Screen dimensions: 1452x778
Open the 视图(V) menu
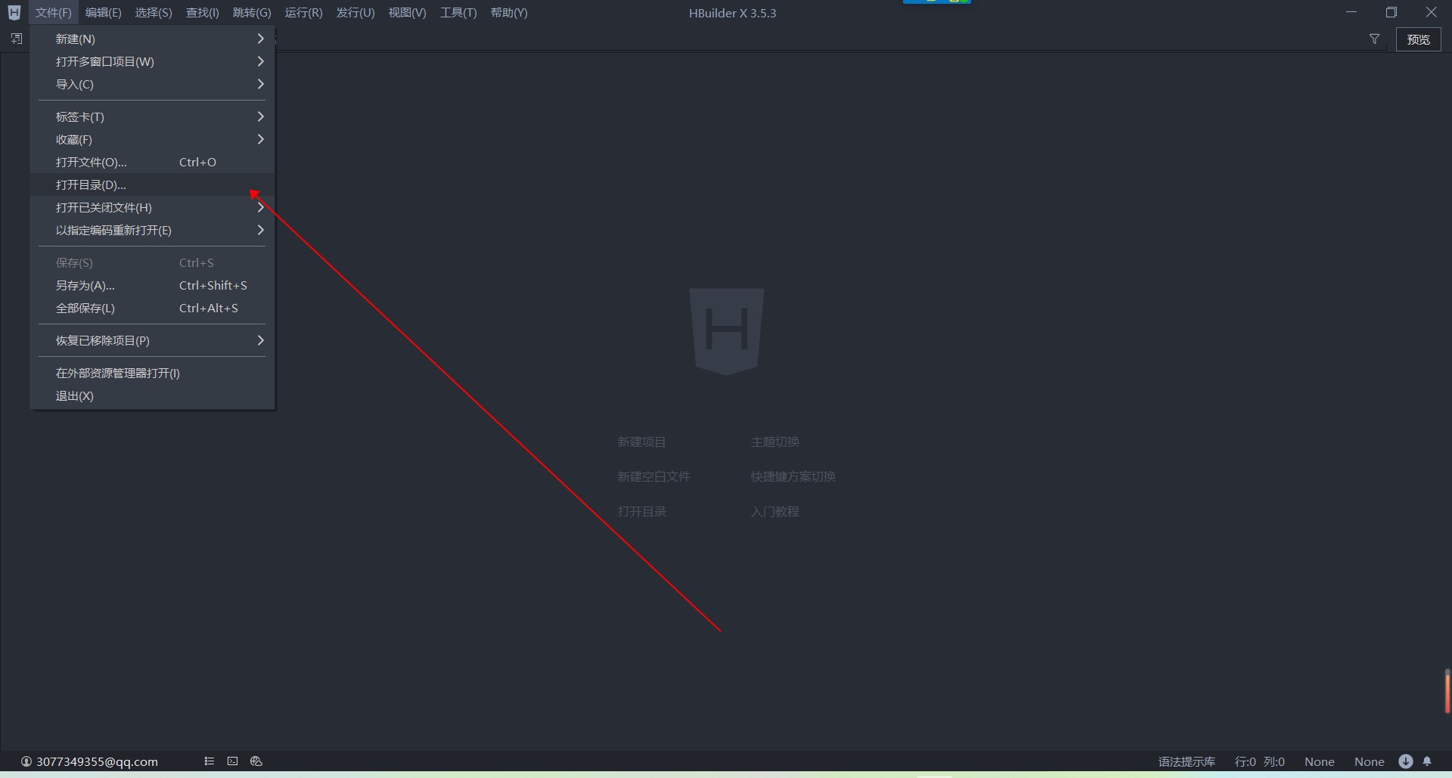click(407, 13)
